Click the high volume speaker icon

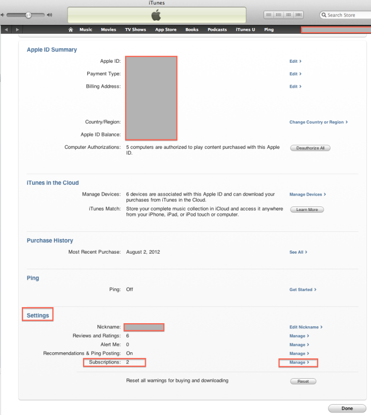pyautogui.click(x=49, y=15)
